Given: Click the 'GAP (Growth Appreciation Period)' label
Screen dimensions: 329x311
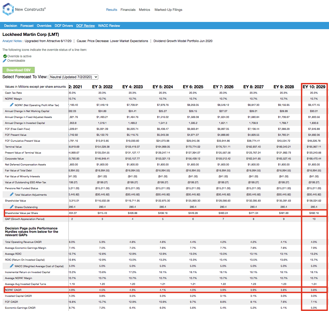Looking at the screenshot, I should pos(25,219).
